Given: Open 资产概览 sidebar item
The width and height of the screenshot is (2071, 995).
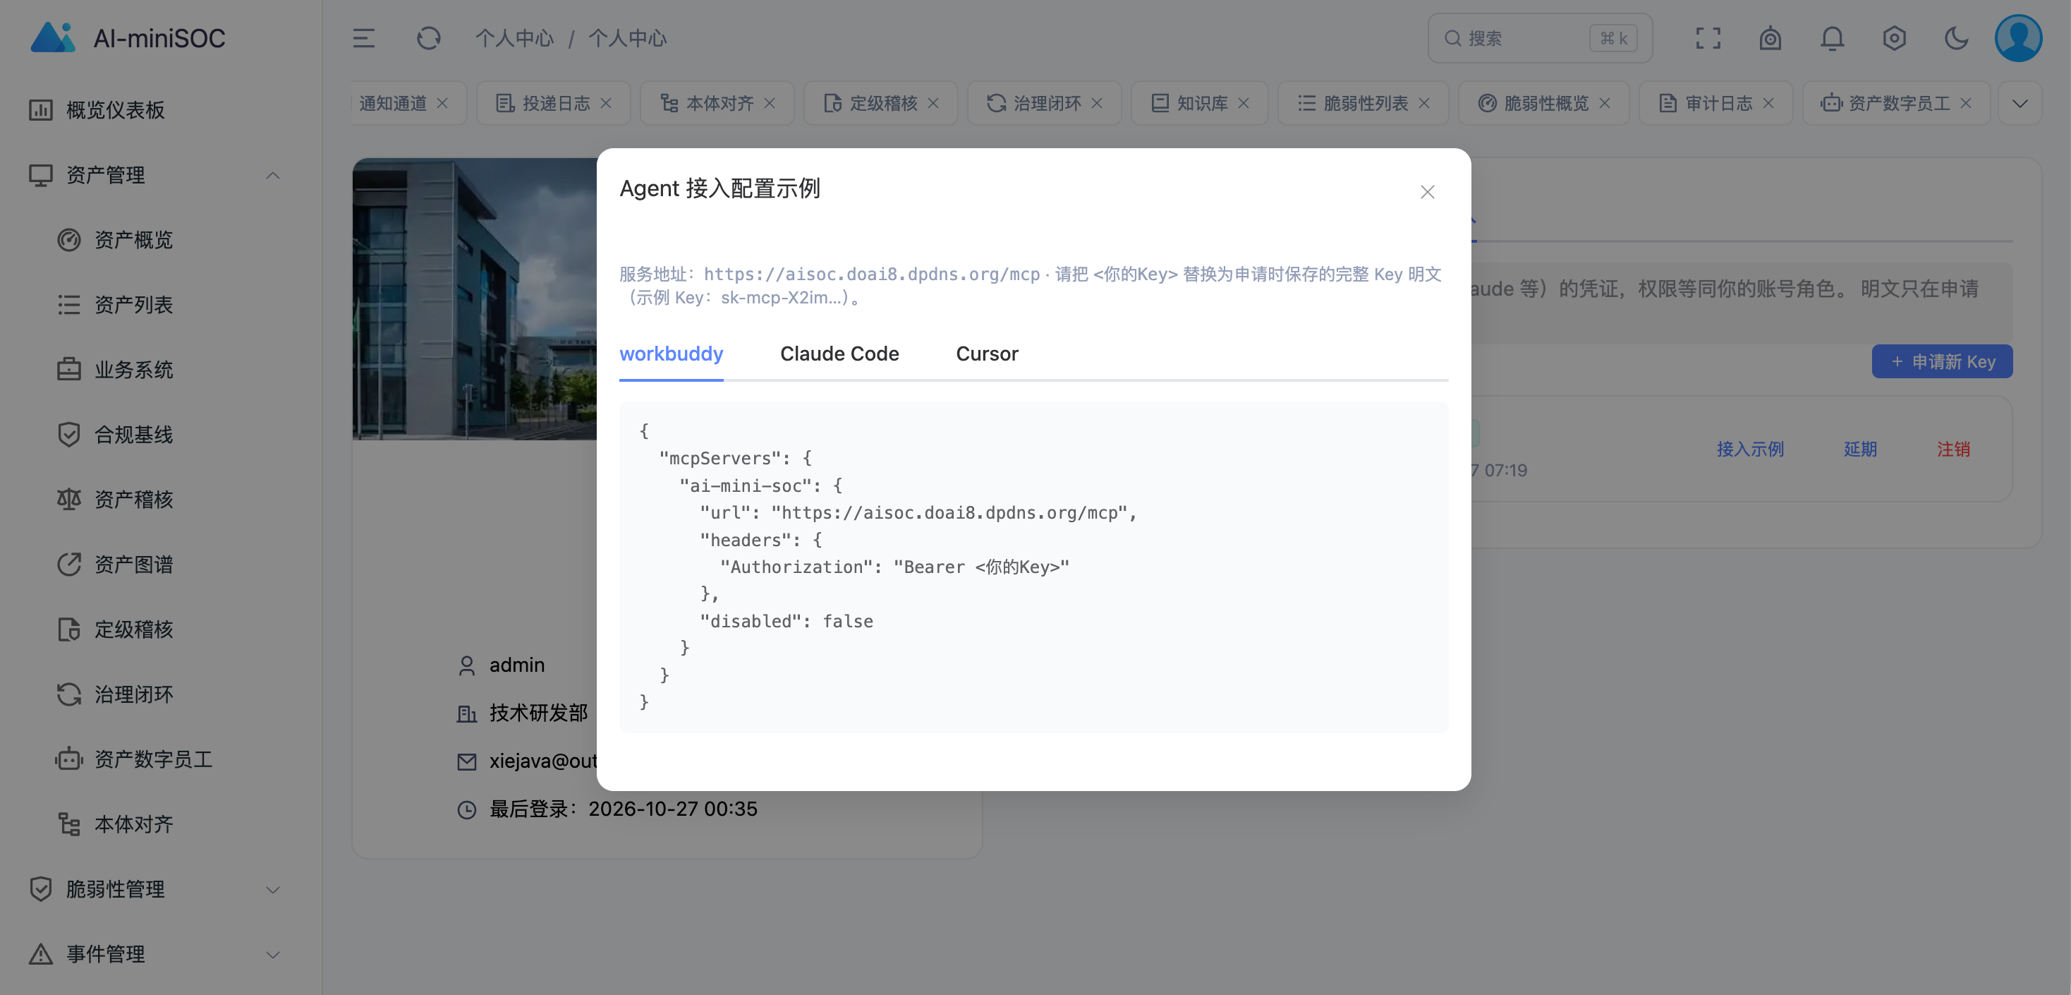Looking at the screenshot, I should pos(133,240).
